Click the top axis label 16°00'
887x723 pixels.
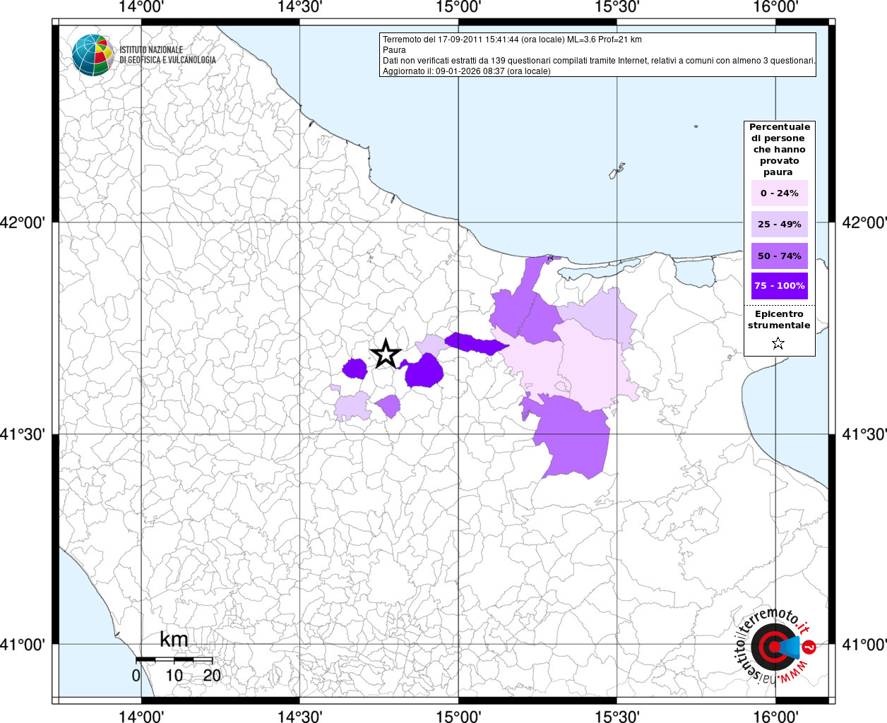(x=775, y=7)
